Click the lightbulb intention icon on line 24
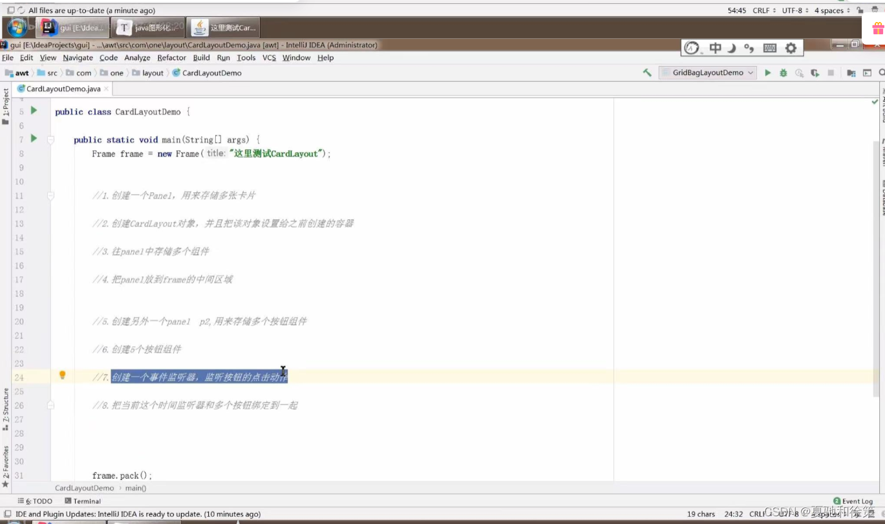This screenshot has height=524, width=885. click(x=62, y=375)
